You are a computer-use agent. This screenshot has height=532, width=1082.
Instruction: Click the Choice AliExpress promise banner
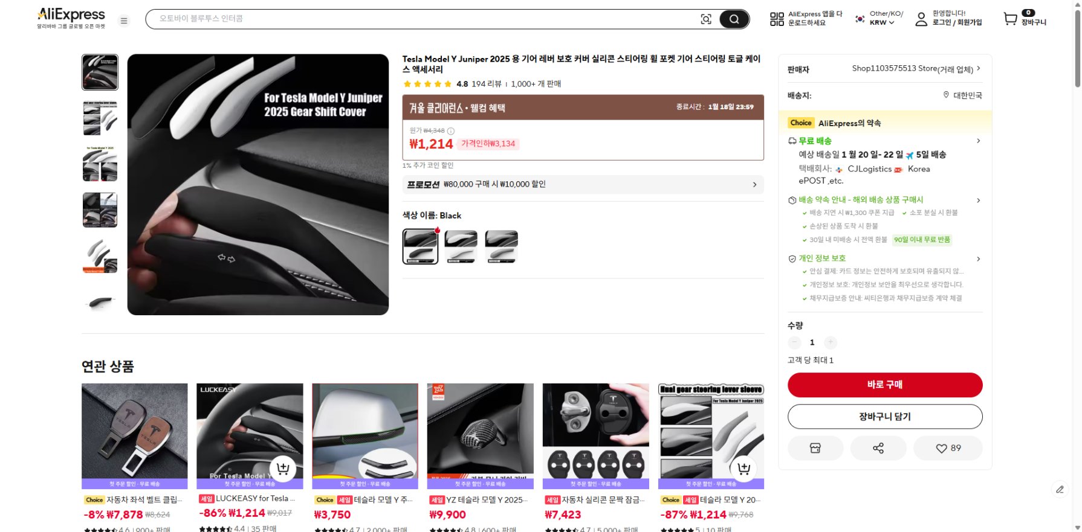pos(885,123)
